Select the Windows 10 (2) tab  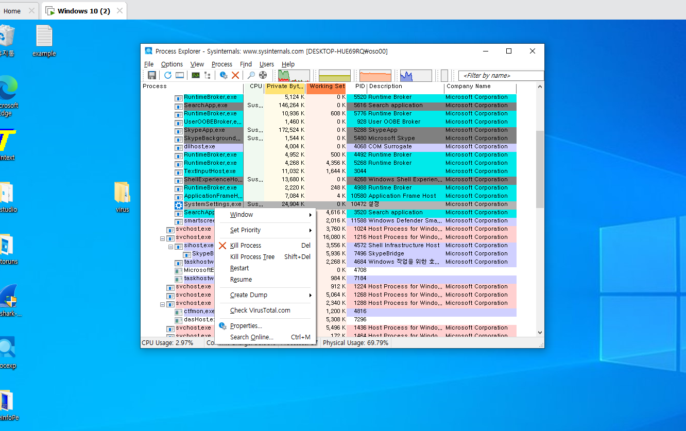click(84, 11)
